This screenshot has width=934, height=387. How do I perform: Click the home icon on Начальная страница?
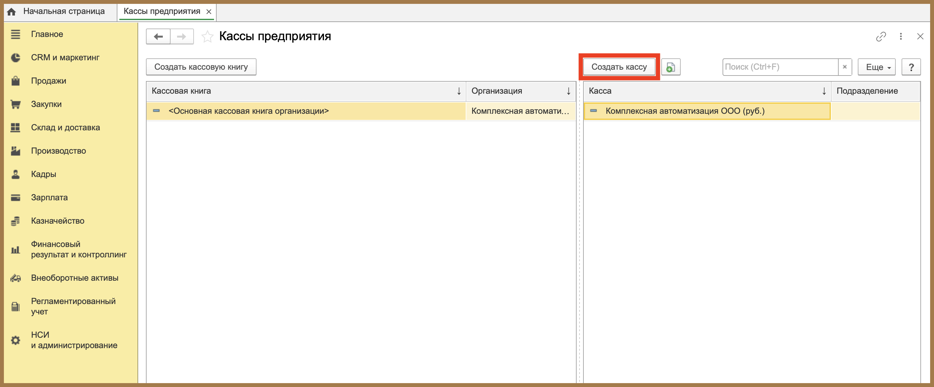pyautogui.click(x=12, y=12)
